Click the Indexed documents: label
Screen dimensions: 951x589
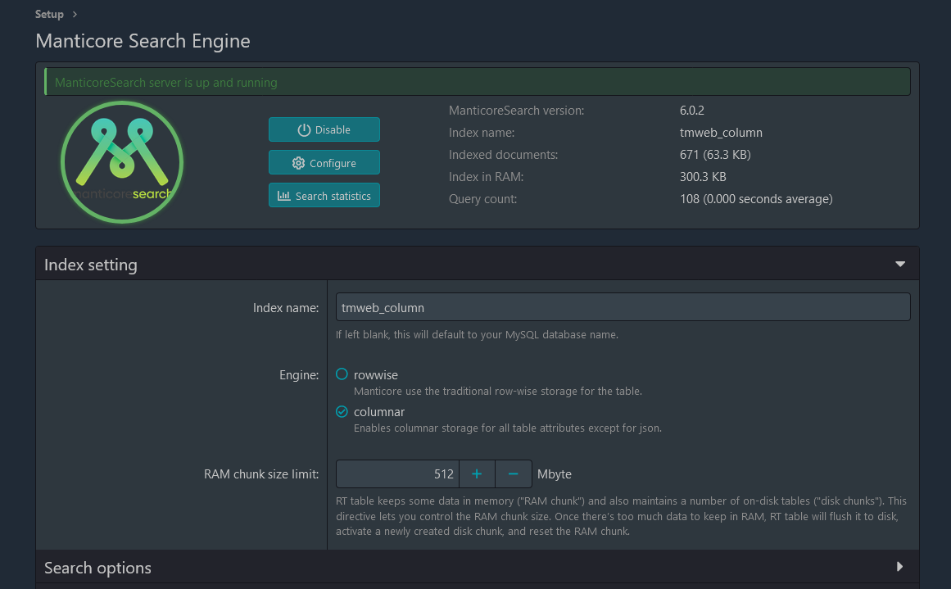point(504,155)
